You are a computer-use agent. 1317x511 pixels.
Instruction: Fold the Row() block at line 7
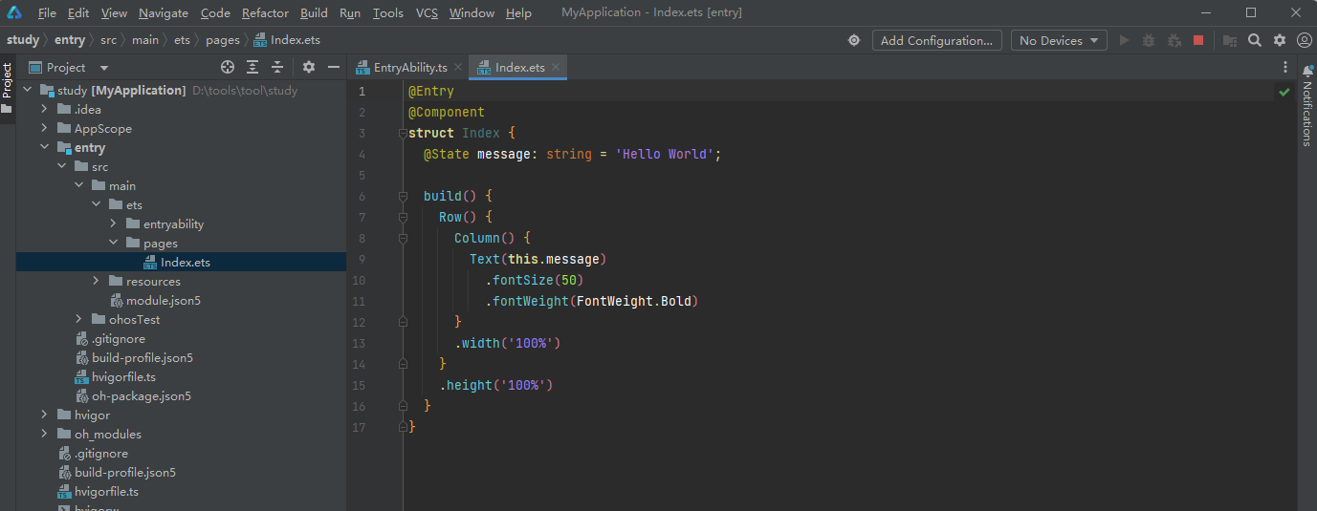click(x=404, y=217)
